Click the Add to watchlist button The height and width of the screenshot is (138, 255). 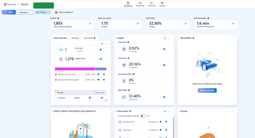tap(207, 90)
